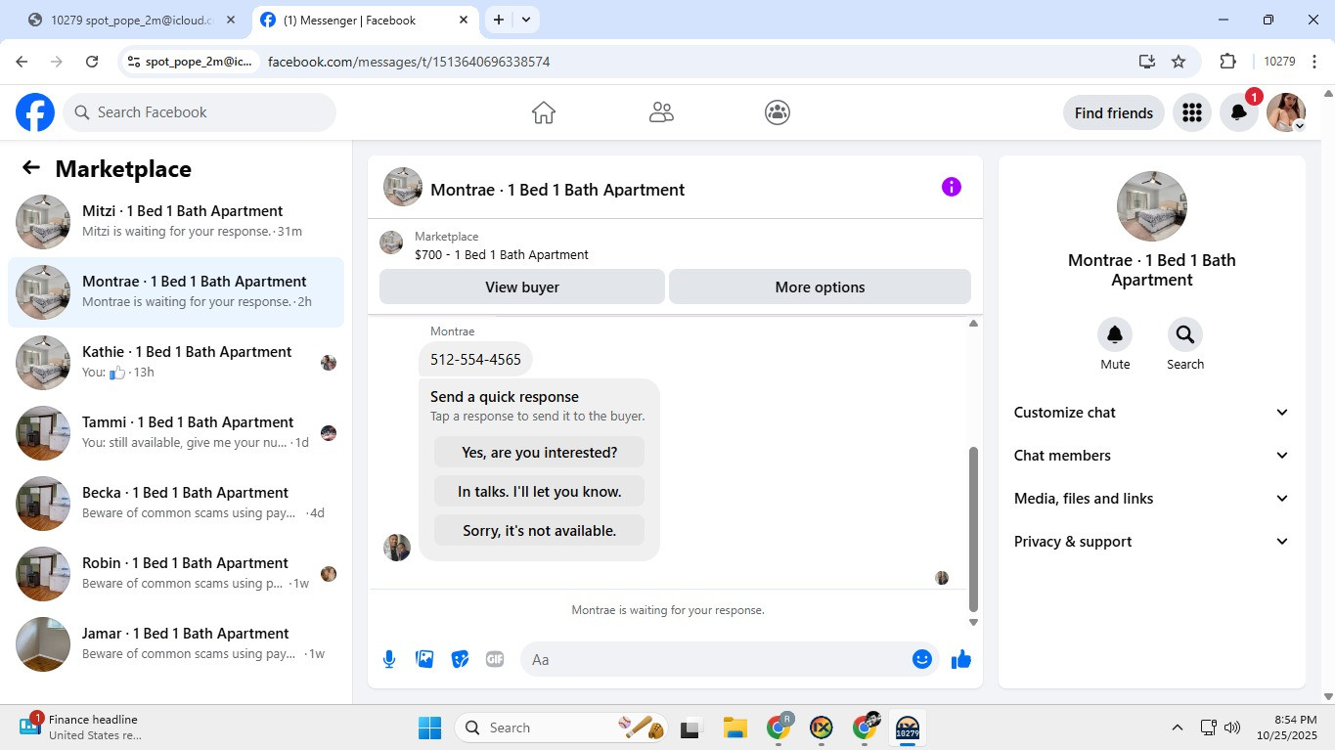The width and height of the screenshot is (1335, 750).
Task: Open Jamar's 1 Bed 1 Bath conversation
Action: pyautogui.click(x=176, y=644)
